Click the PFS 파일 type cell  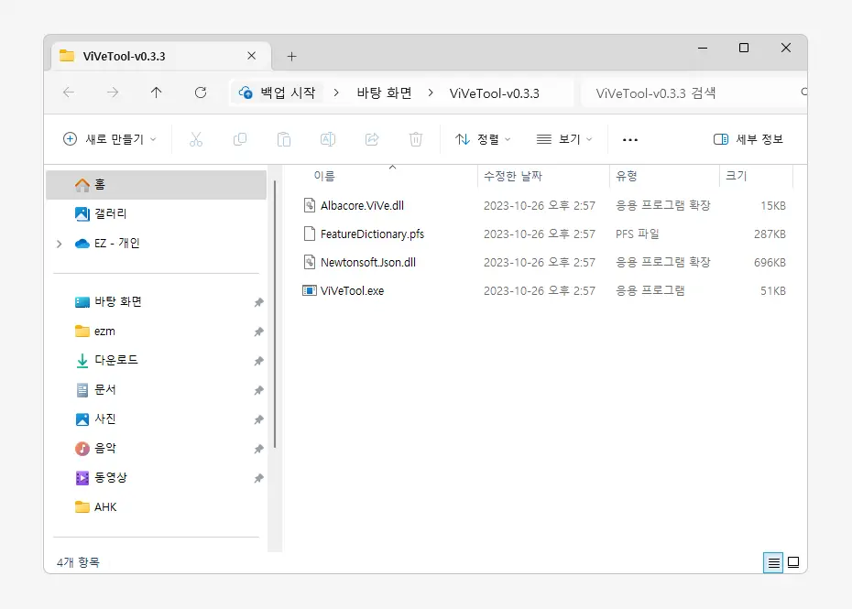point(638,234)
